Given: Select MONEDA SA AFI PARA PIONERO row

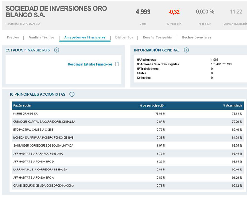Looking at the screenshot, I should click(x=128, y=138).
